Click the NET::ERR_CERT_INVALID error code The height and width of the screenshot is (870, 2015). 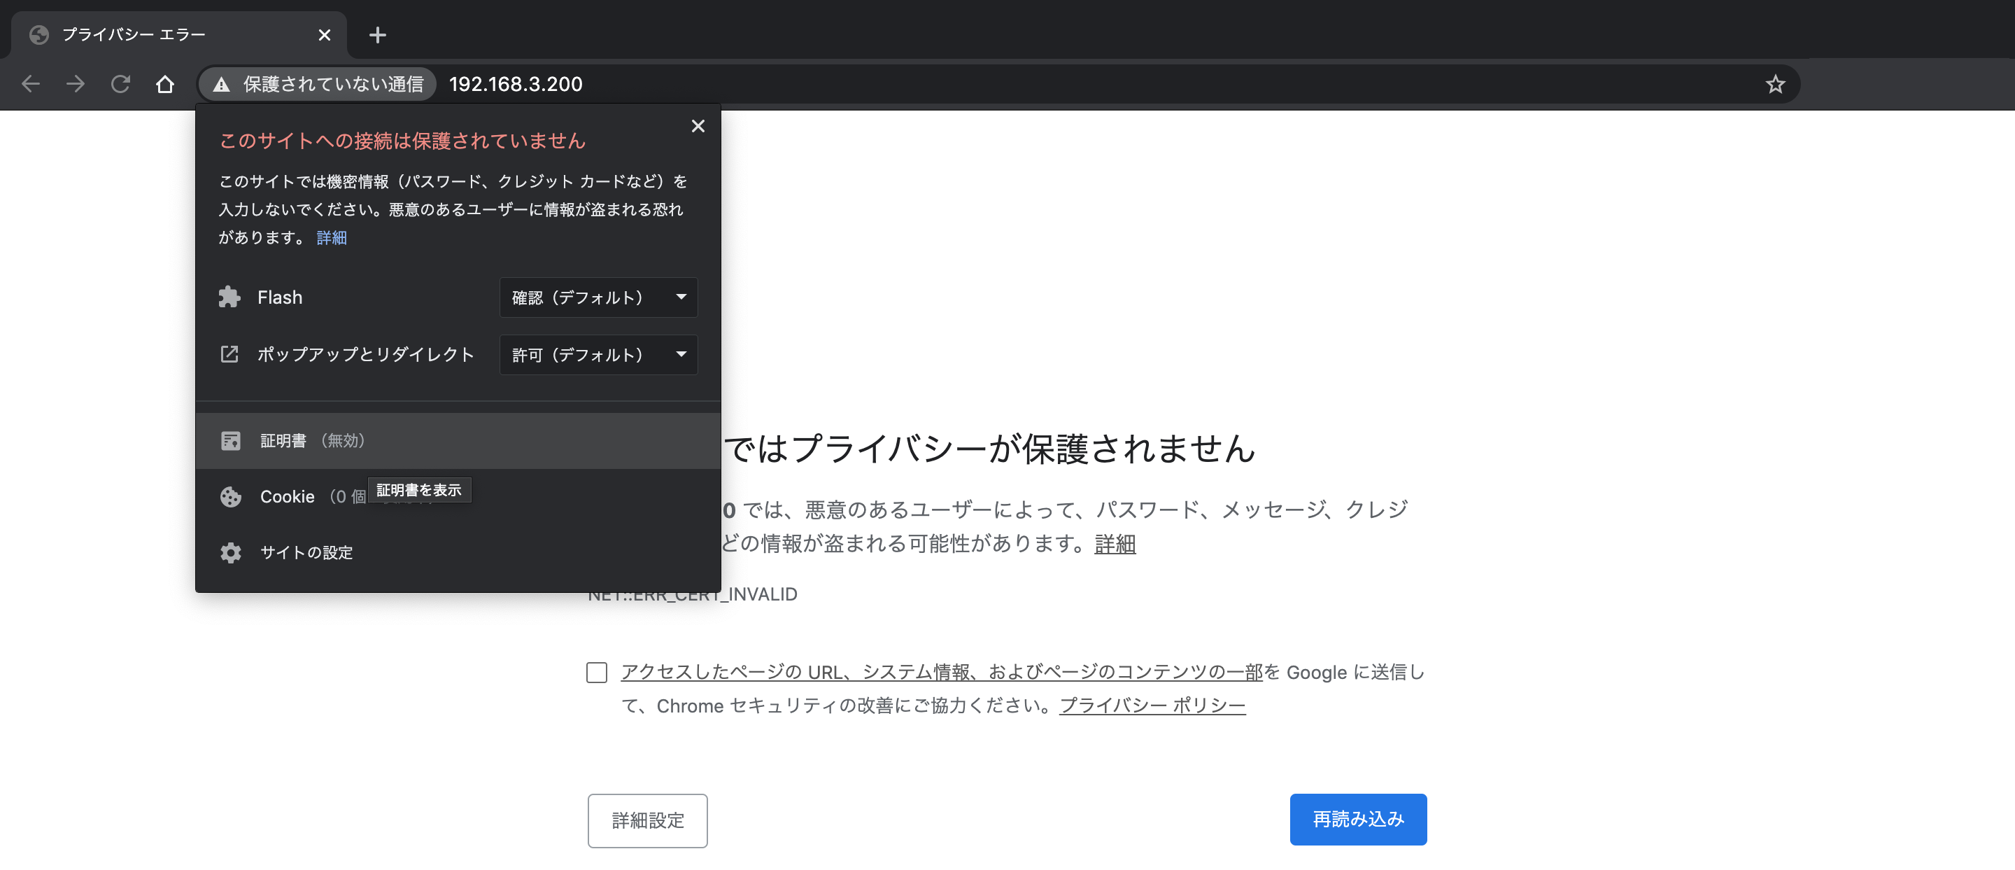(693, 595)
